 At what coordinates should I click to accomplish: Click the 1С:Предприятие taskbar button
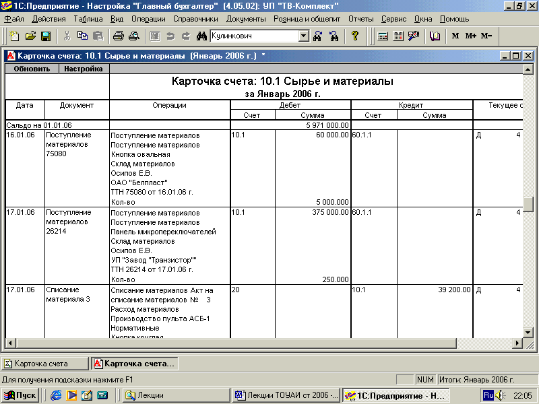395,395
